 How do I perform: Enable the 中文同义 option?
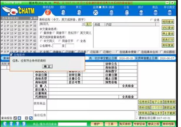point(41,41)
